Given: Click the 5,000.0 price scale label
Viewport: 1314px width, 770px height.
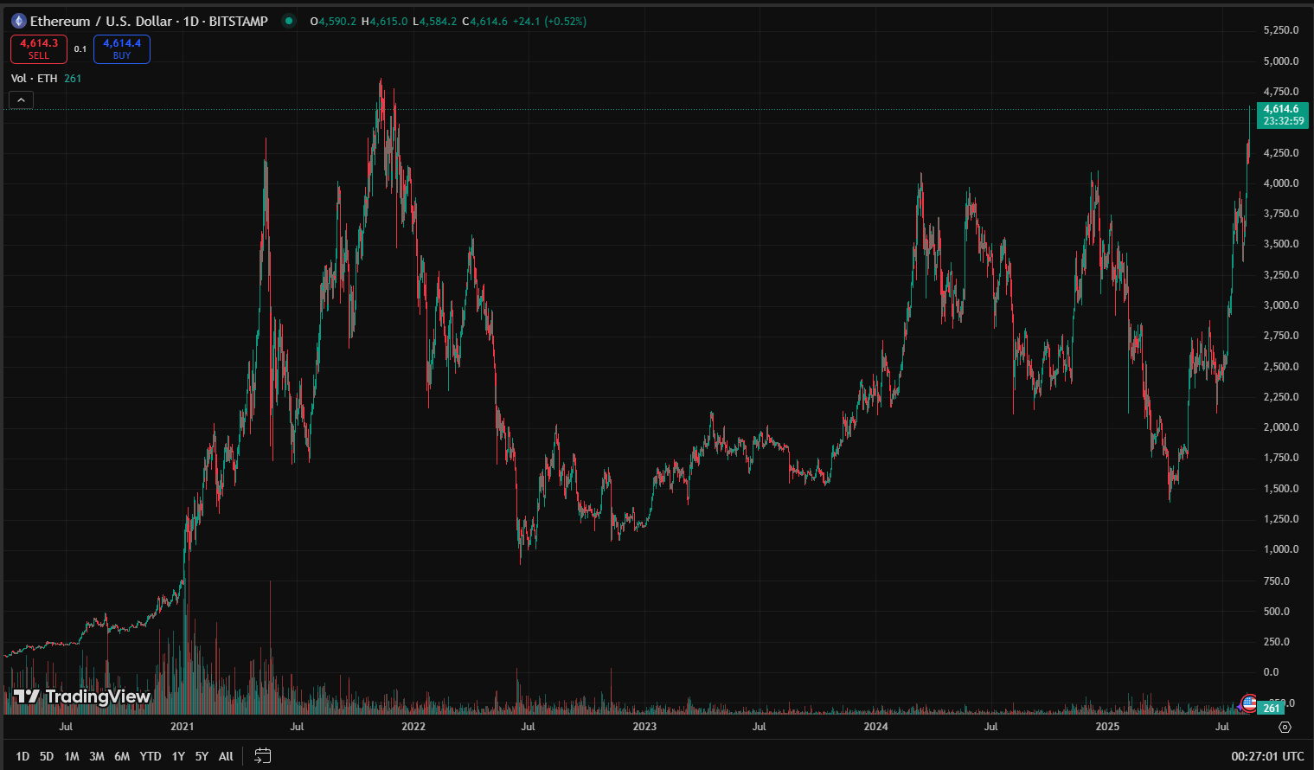Looking at the screenshot, I should [x=1281, y=61].
